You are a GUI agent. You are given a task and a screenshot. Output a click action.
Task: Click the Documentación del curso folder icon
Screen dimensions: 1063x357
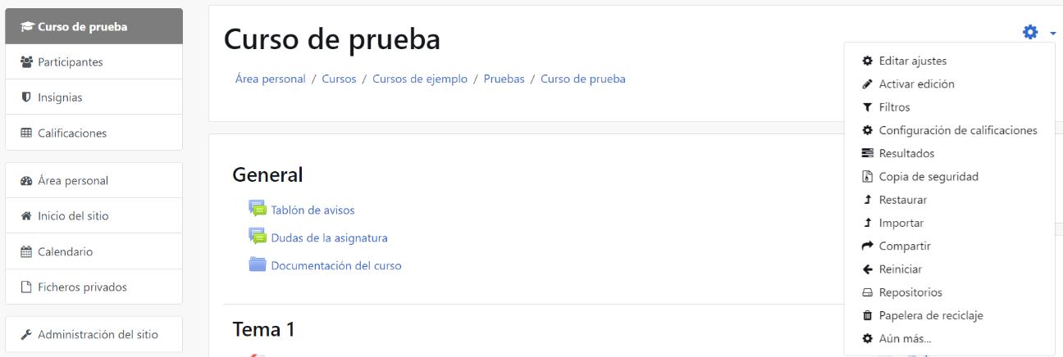258,264
